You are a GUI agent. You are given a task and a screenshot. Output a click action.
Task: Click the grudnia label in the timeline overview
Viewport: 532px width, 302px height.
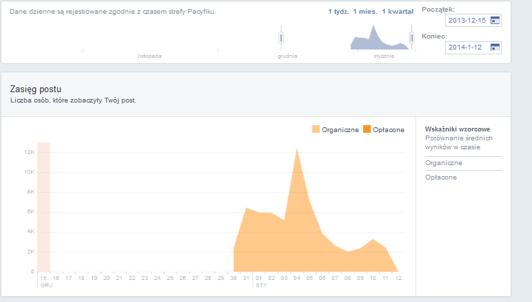pos(287,56)
